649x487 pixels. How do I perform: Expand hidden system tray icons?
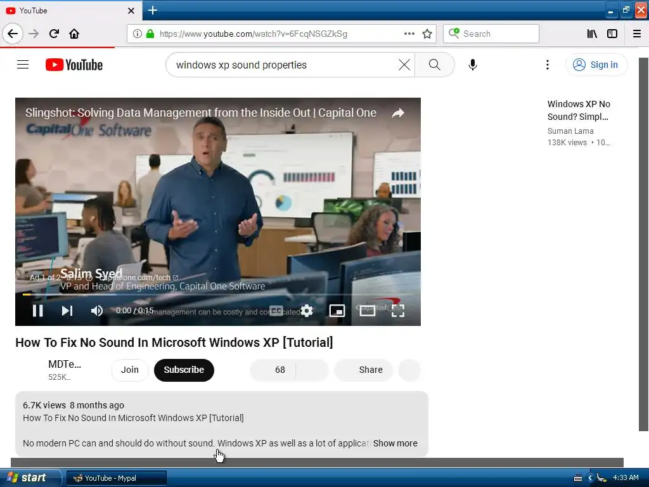(x=590, y=478)
